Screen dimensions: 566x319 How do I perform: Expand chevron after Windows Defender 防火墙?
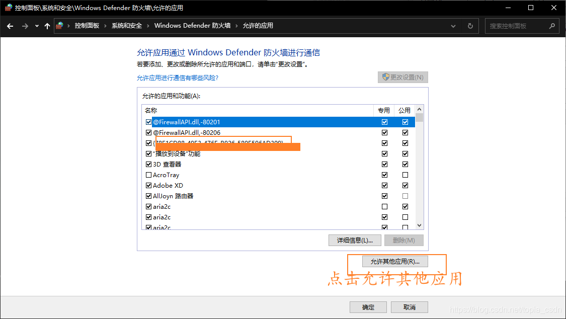237,26
